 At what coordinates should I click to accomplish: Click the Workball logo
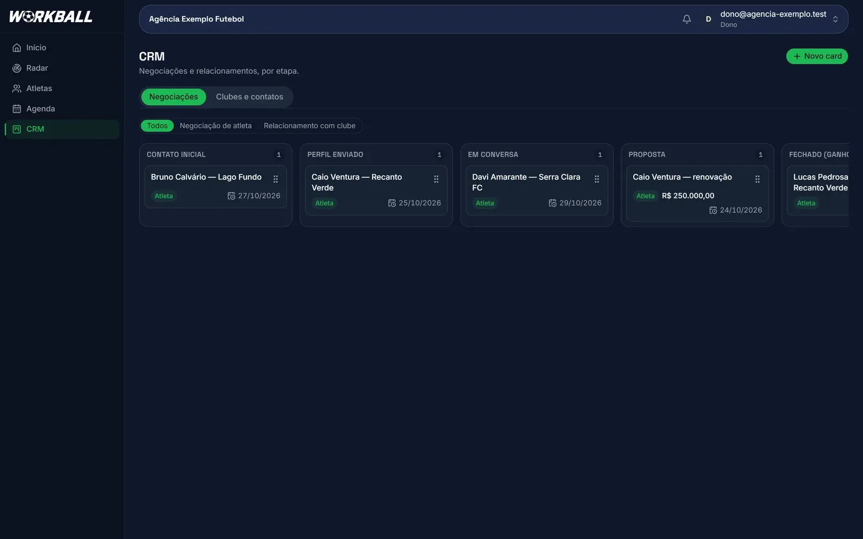(51, 17)
